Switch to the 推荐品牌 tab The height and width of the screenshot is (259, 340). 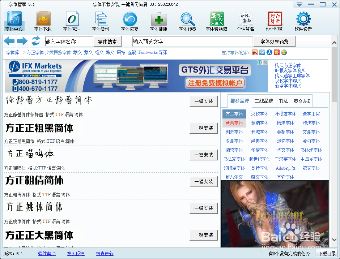239,101
